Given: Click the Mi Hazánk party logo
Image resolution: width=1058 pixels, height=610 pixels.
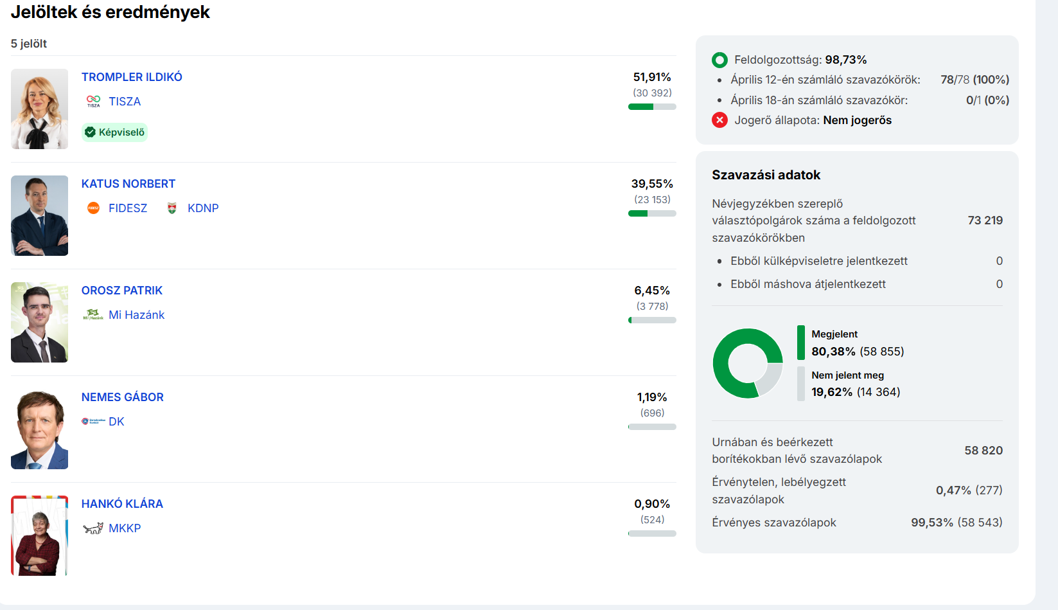Looking at the screenshot, I should 93,315.
